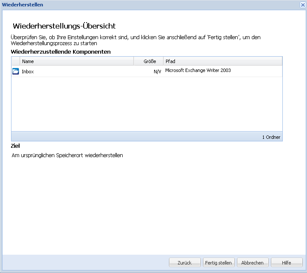Screen dimensions: 307x273
Task: Click the Wiederherstellungs-Übersicht heading
Action: pos(64,26)
